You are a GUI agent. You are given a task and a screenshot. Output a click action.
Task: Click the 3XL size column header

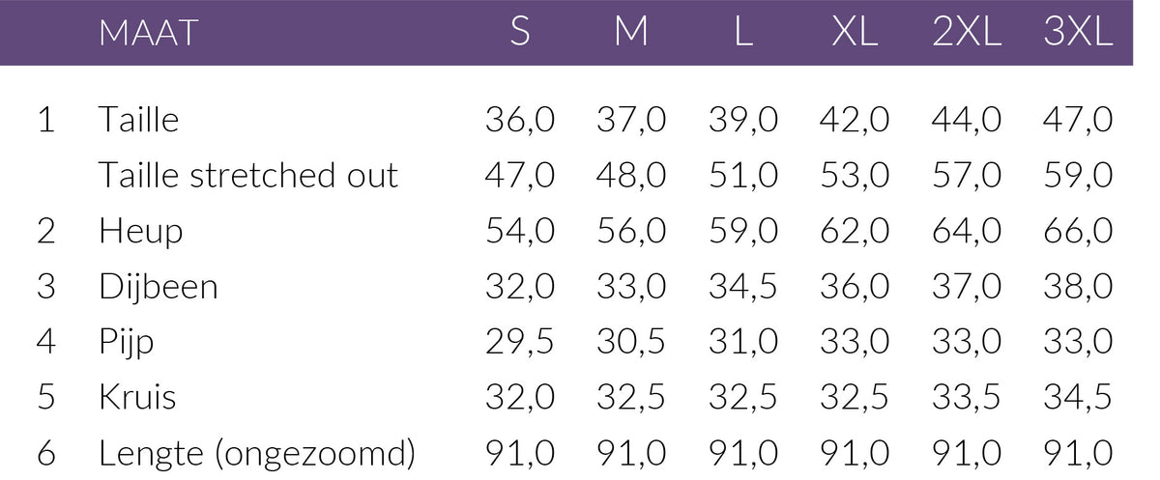pos(1079,33)
